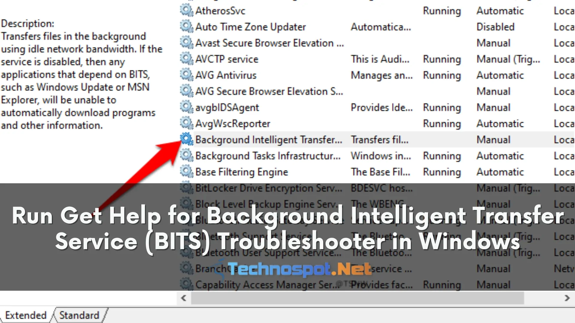Click 'This is Audi...' description cell

(x=380, y=60)
